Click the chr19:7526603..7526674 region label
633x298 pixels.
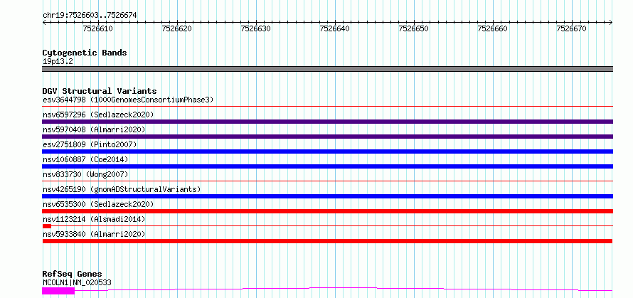90,16
